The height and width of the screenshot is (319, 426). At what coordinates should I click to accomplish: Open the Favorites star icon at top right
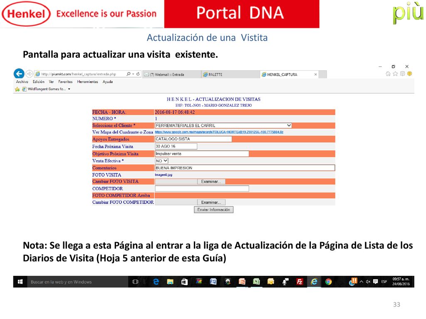point(395,74)
